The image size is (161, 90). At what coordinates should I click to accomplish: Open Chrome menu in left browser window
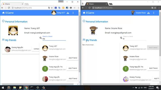(78, 8)
